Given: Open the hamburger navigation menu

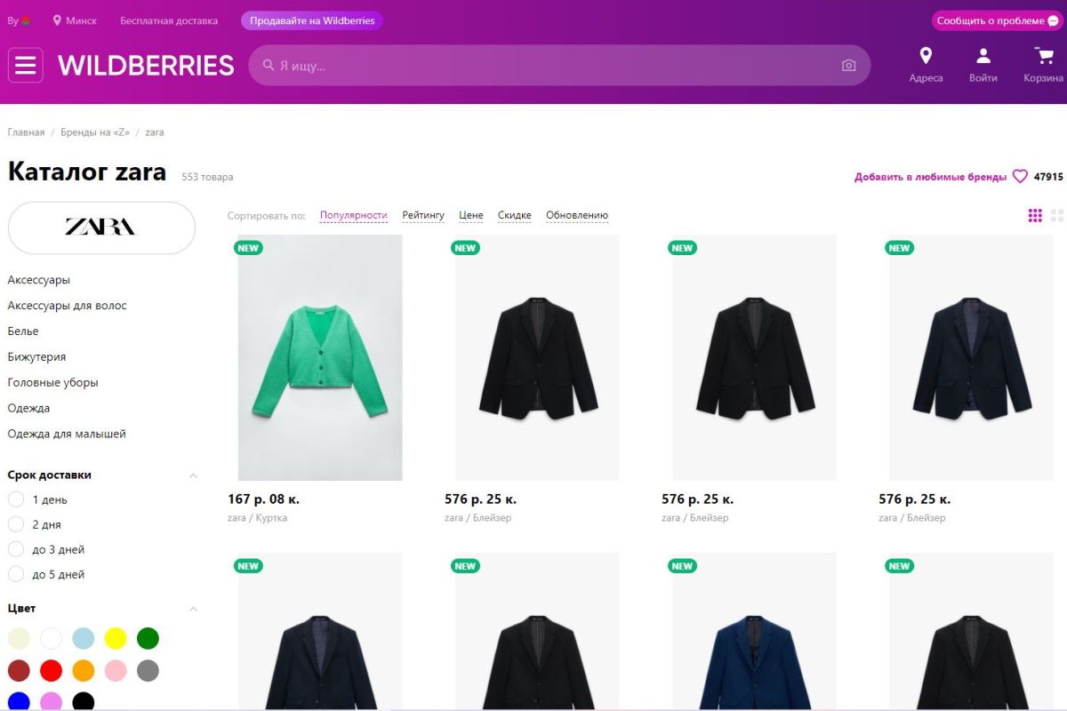Looking at the screenshot, I should (x=25, y=65).
